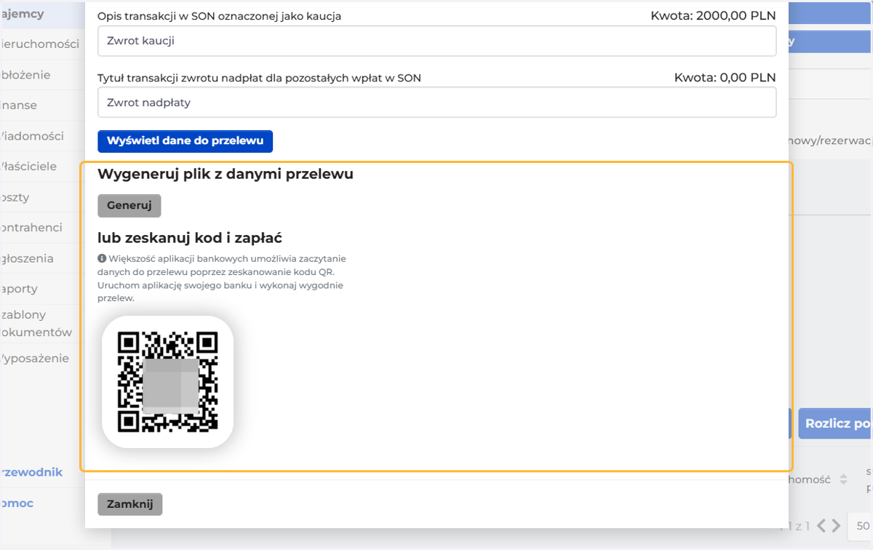Close the dialog with Zamknij button
This screenshot has height=550, width=873.
pos(130,504)
